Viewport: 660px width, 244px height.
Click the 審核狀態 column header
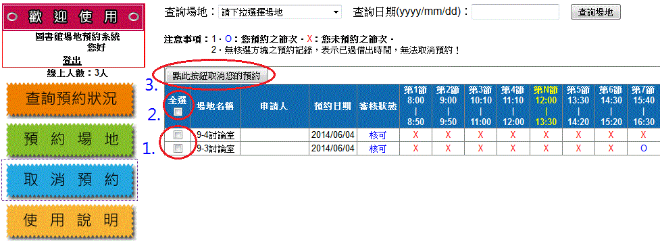point(378,106)
